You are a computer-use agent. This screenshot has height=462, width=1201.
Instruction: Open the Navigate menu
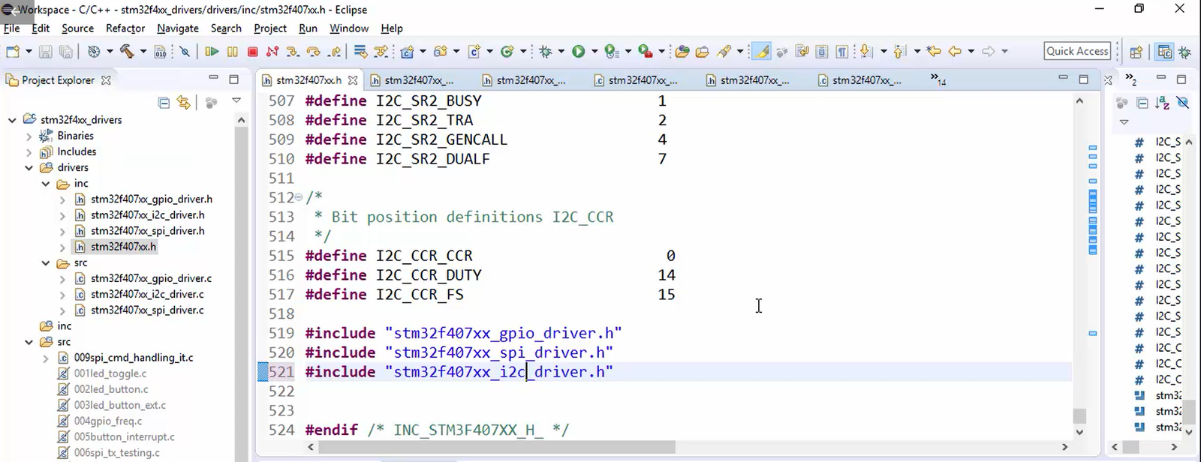[178, 28]
